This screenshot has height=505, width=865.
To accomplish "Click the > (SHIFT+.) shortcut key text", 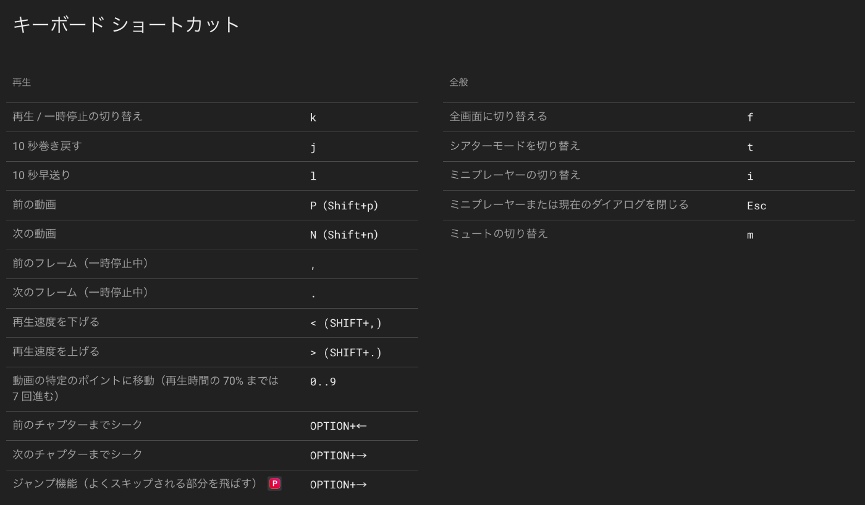I will point(345,353).
